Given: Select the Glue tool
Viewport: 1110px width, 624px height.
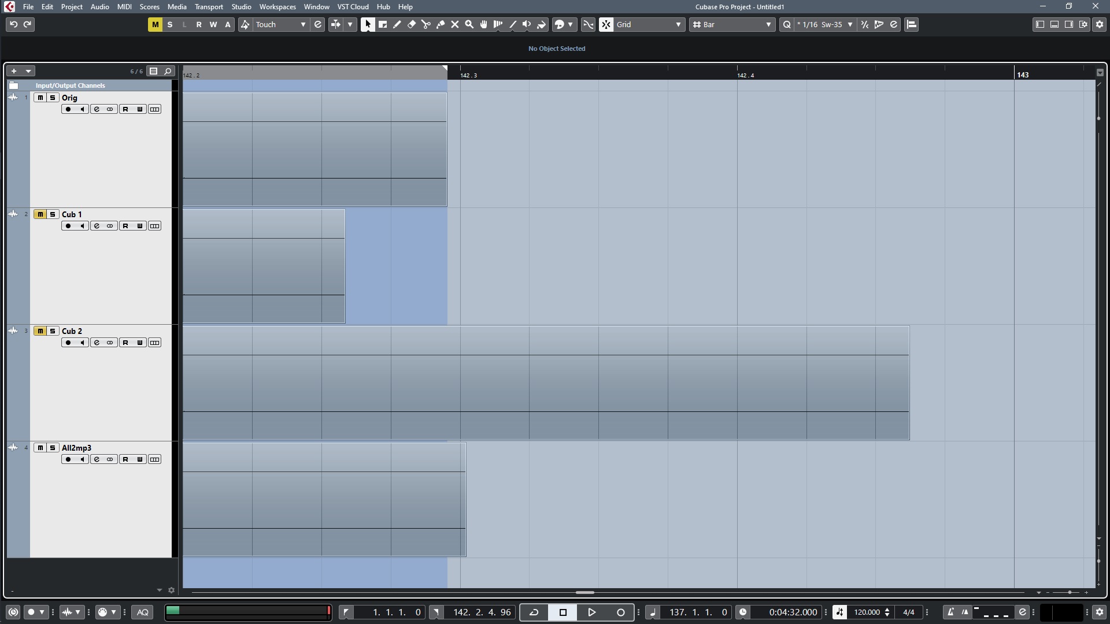Looking at the screenshot, I should [x=441, y=24].
